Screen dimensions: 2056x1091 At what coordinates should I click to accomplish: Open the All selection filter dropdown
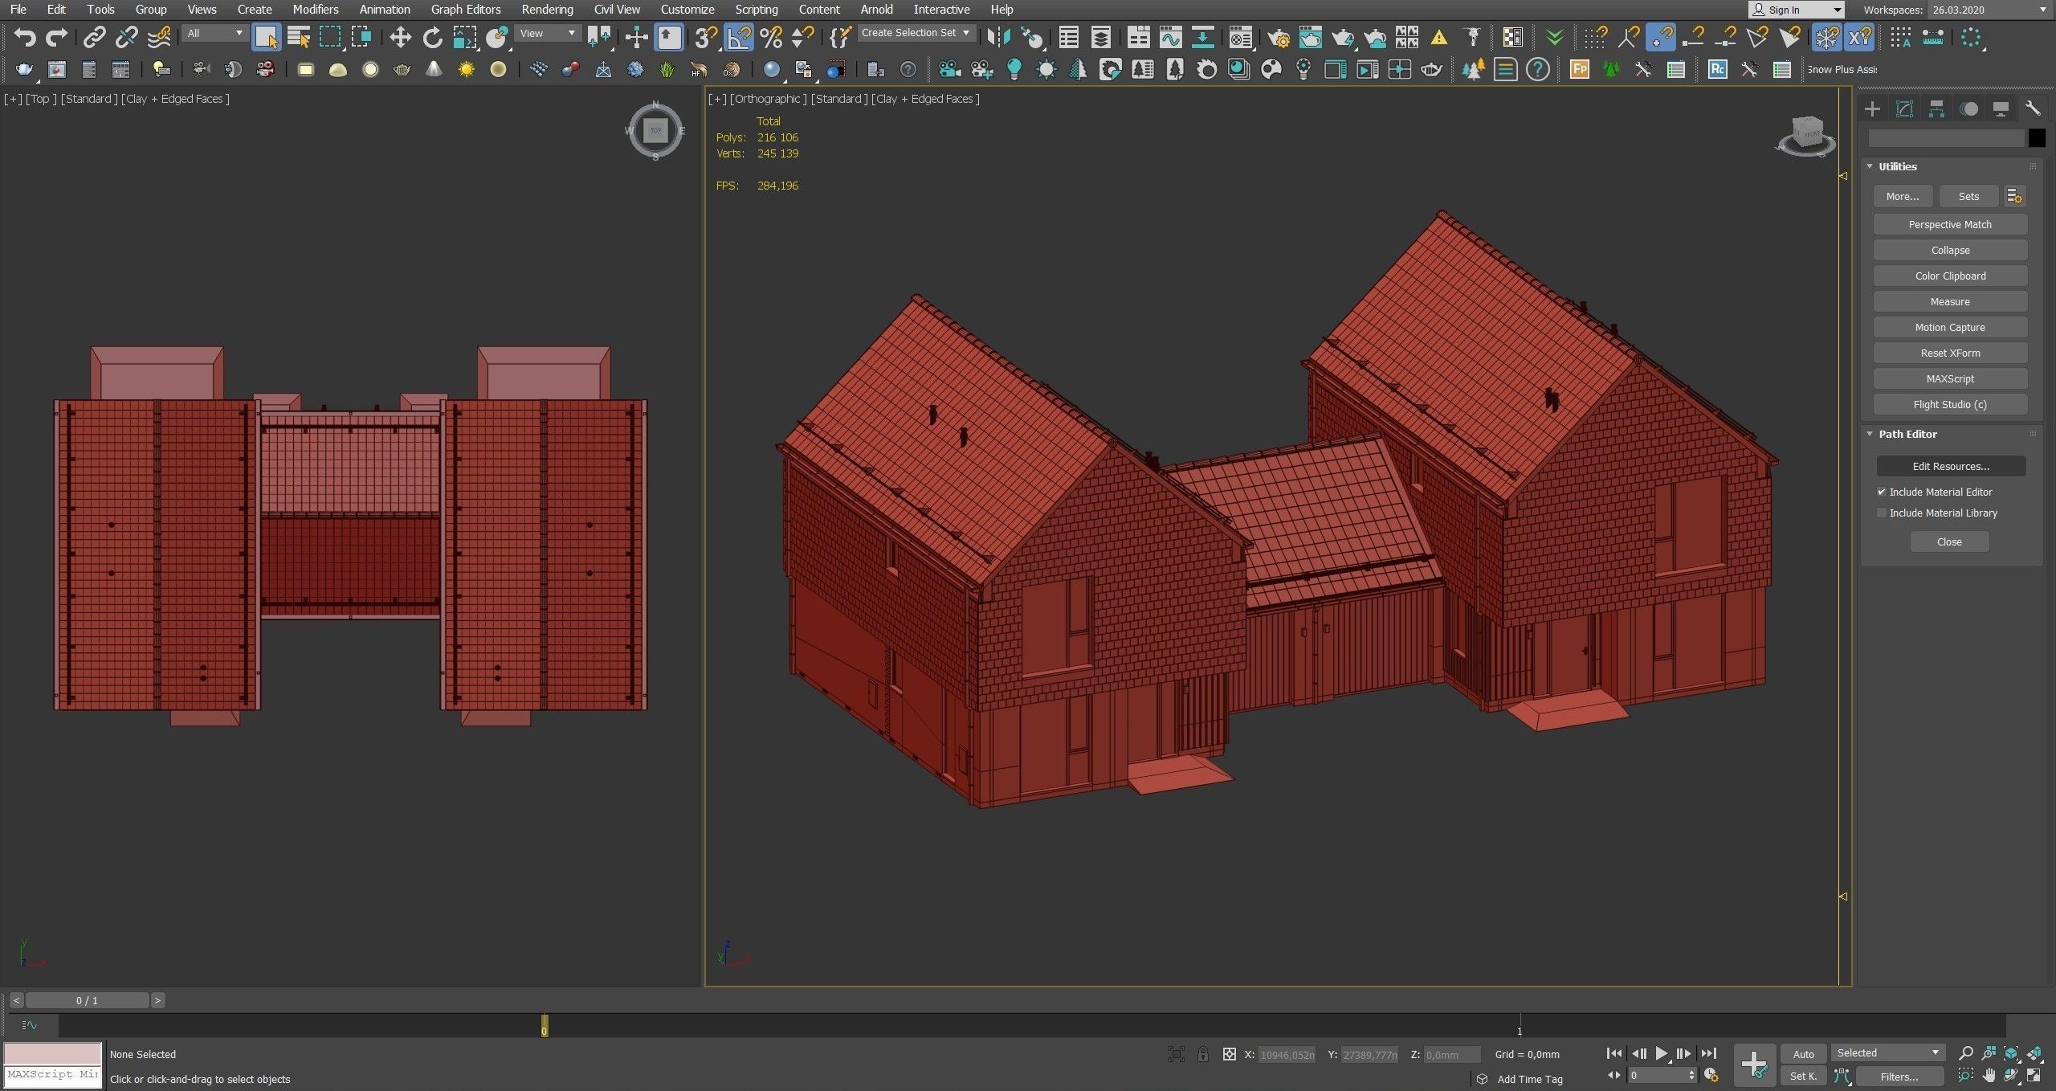(214, 33)
